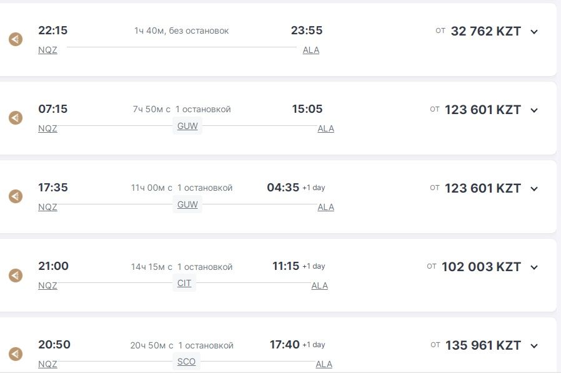Click NQZ origin code on 22:15 flight

tap(47, 50)
